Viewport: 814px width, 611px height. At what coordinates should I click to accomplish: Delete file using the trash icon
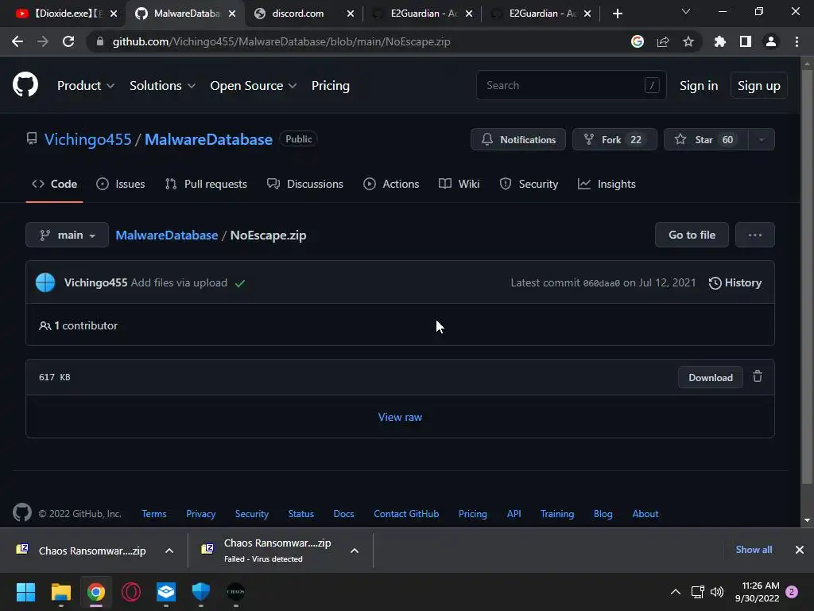pos(758,376)
